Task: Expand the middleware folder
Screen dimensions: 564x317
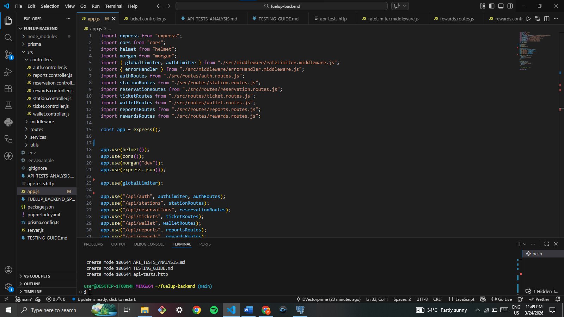Action: pyautogui.click(x=42, y=122)
